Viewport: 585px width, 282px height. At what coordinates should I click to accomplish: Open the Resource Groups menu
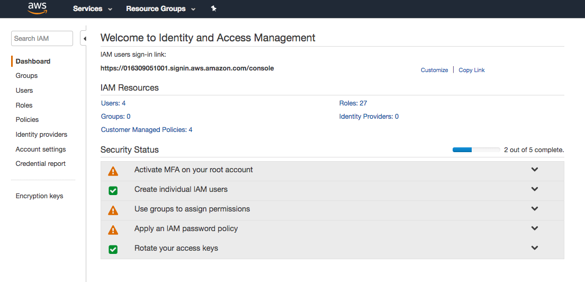tap(160, 8)
